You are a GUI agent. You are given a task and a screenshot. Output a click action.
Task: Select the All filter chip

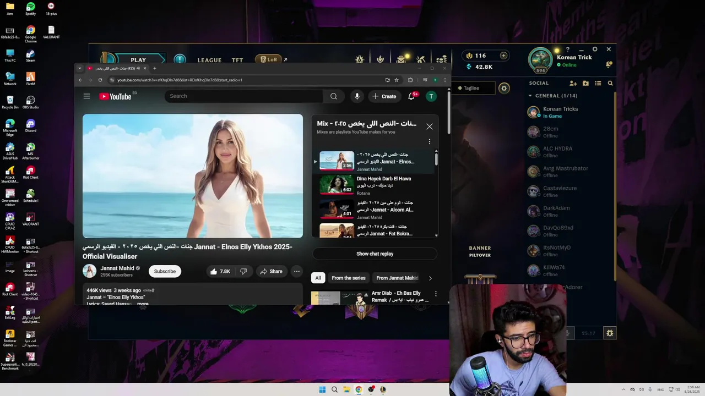click(318, 278)
